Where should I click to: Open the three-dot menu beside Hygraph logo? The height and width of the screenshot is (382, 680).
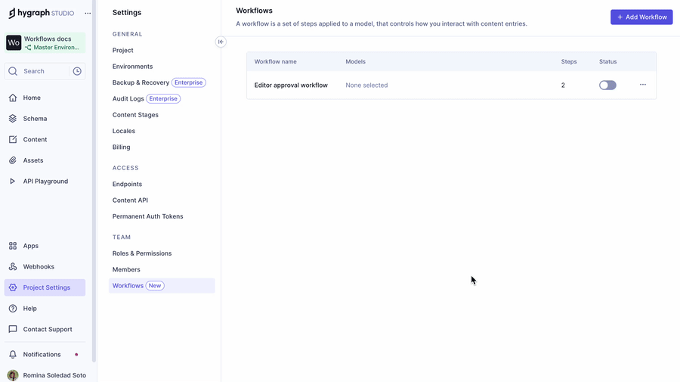click(88, 14)
